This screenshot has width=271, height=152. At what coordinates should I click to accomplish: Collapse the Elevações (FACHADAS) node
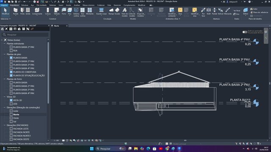5,125
